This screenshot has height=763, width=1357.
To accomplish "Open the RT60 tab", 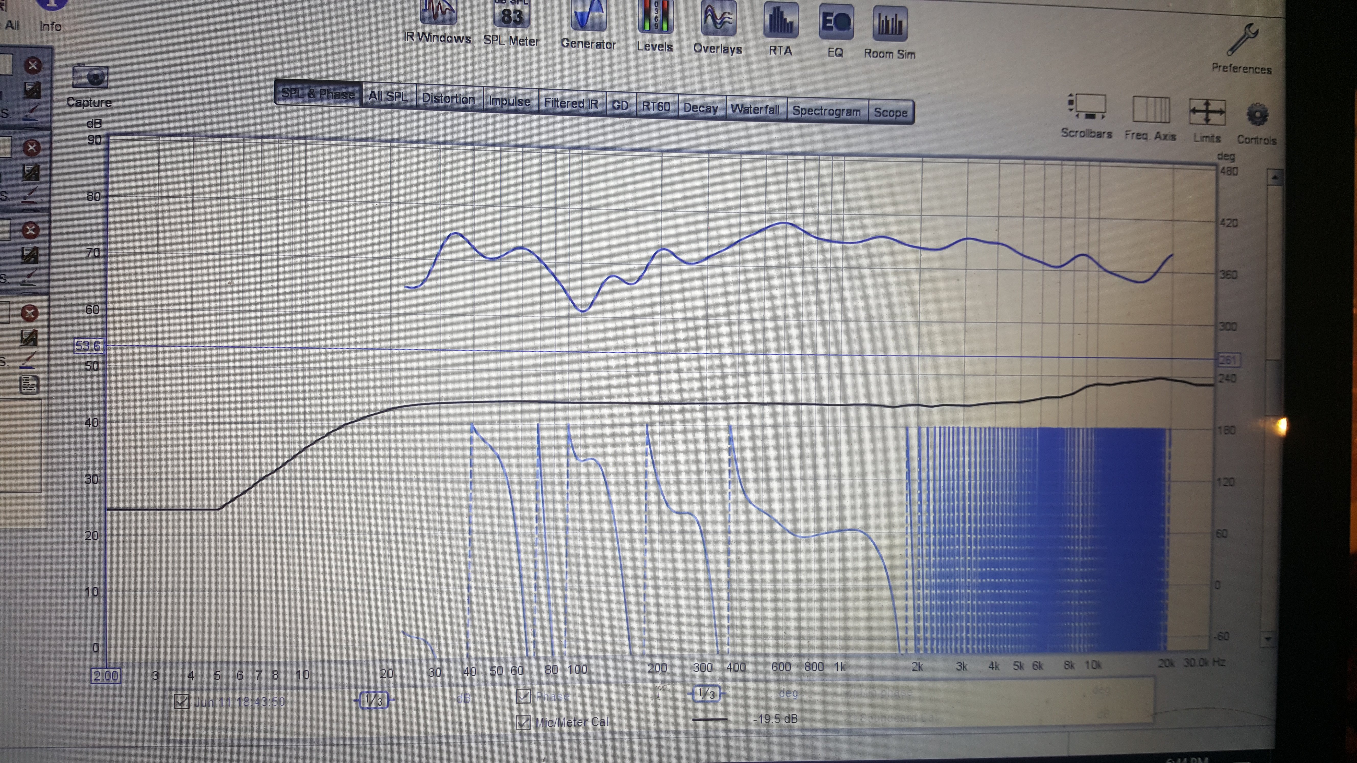I will 656,106.
